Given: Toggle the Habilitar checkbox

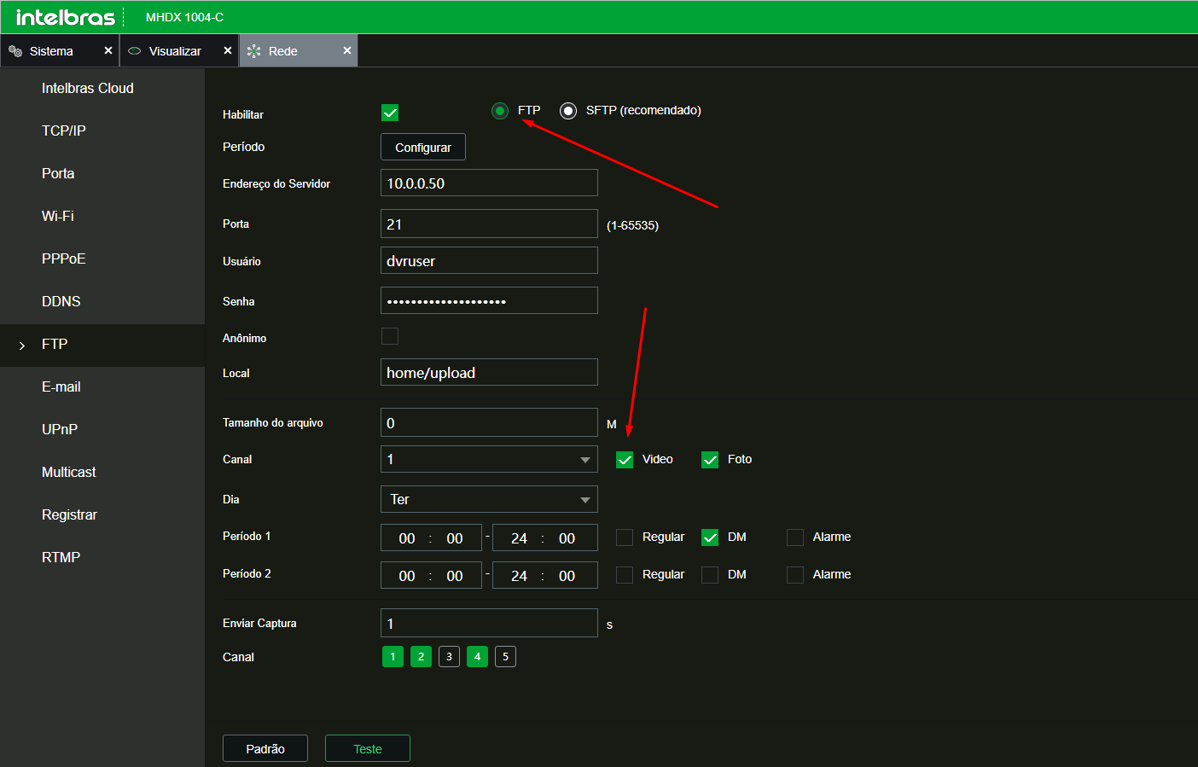Looking at the screenshot, I should (390, 113).
